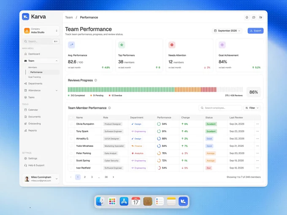Toggle the select-all header checkbox
The image size is (287, 215).
coord(71,118)
